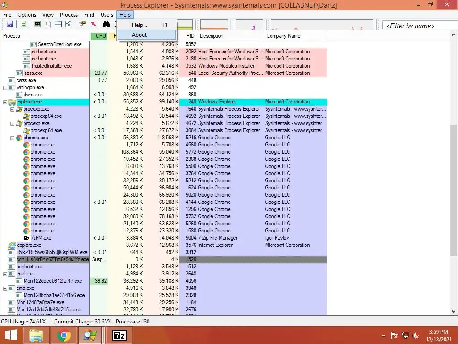Screen dimensions: 458x344
Task: Collapse the cmd.exe PID 2648 node
Action: 5,274
